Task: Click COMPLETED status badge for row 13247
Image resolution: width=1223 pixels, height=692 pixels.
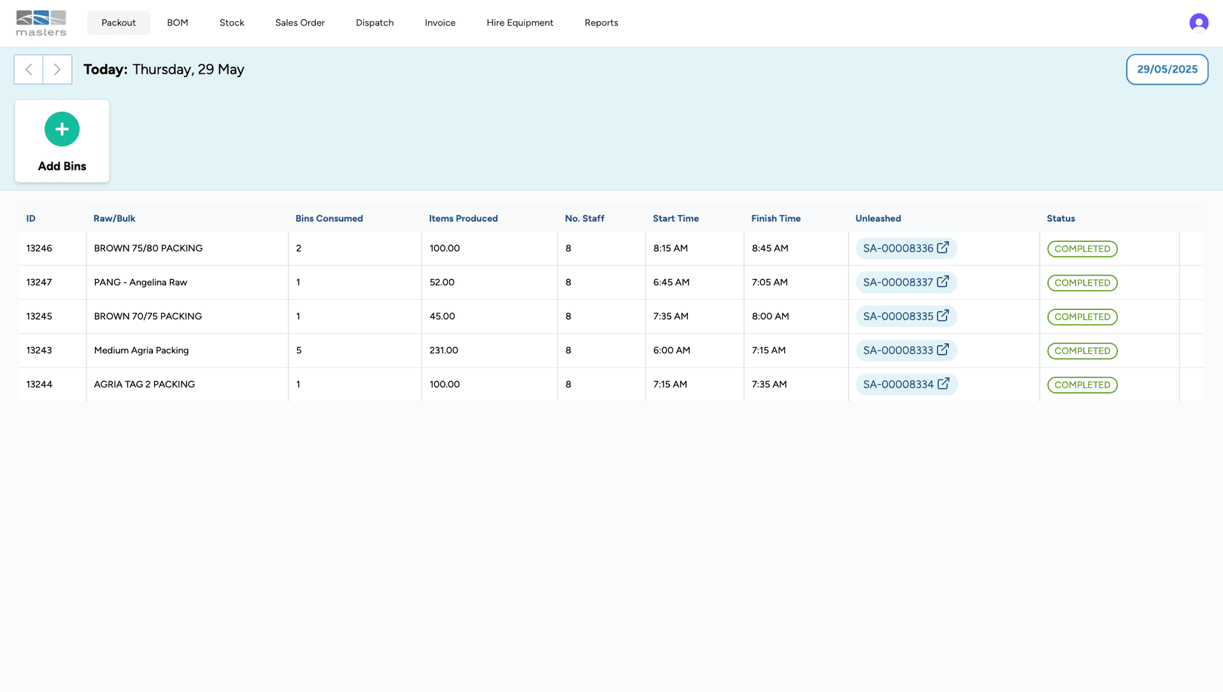Action: [x=1082, y=283]
